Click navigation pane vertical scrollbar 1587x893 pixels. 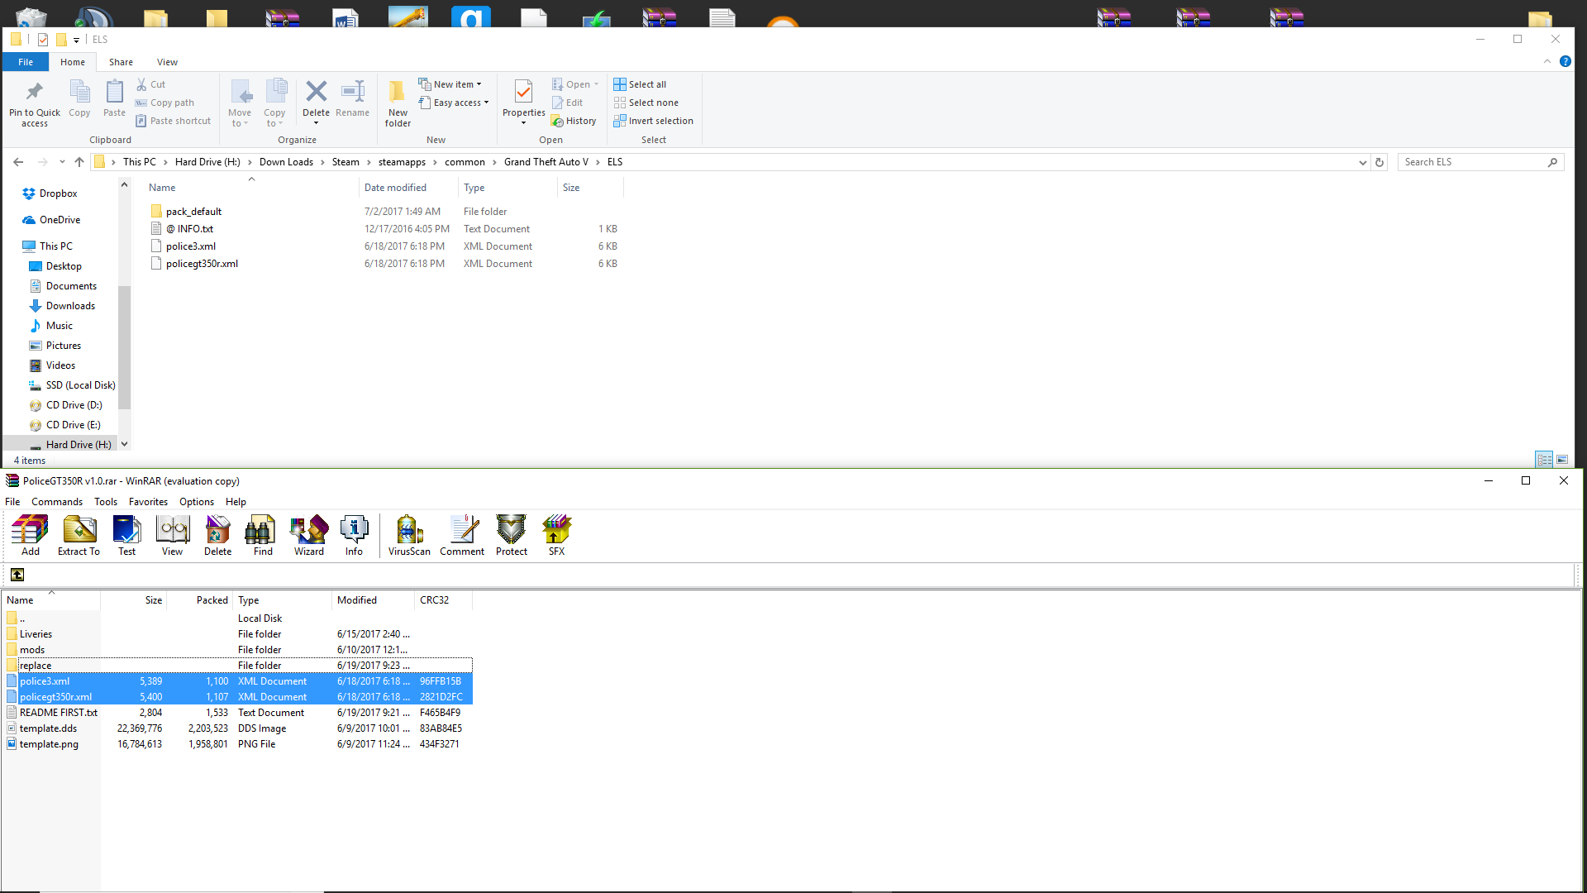point(125,347)
